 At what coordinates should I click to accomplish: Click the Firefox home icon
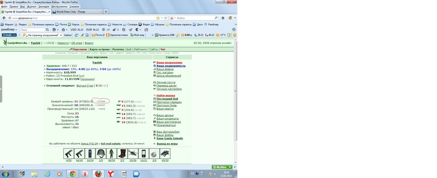click(x=223, y=18)
